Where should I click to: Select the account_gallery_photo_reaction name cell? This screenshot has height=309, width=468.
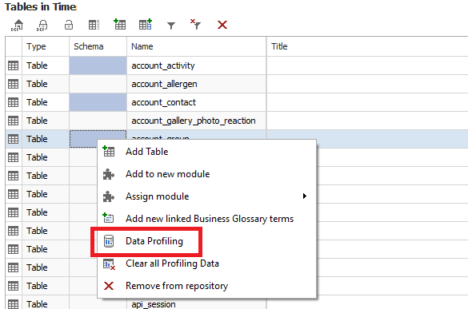[196, 121]
